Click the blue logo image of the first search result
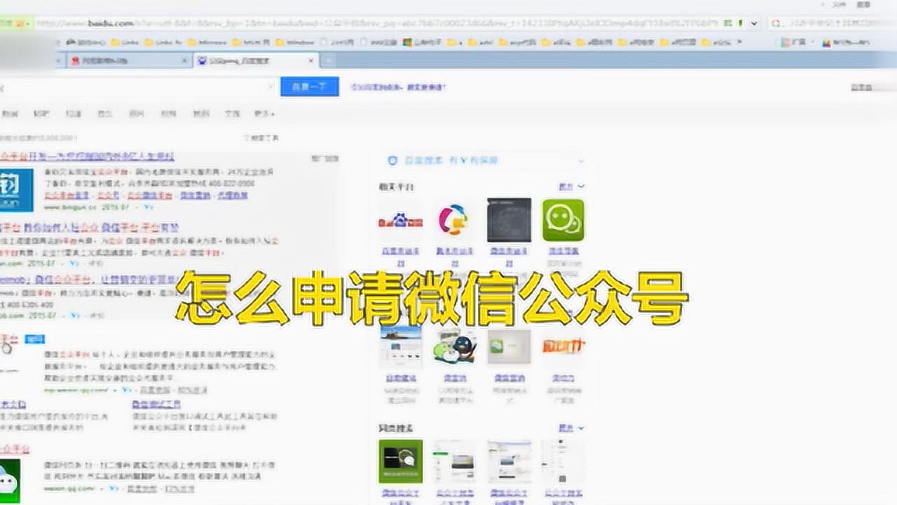Viewport: 897px width, 505px height. pos(17,189)
